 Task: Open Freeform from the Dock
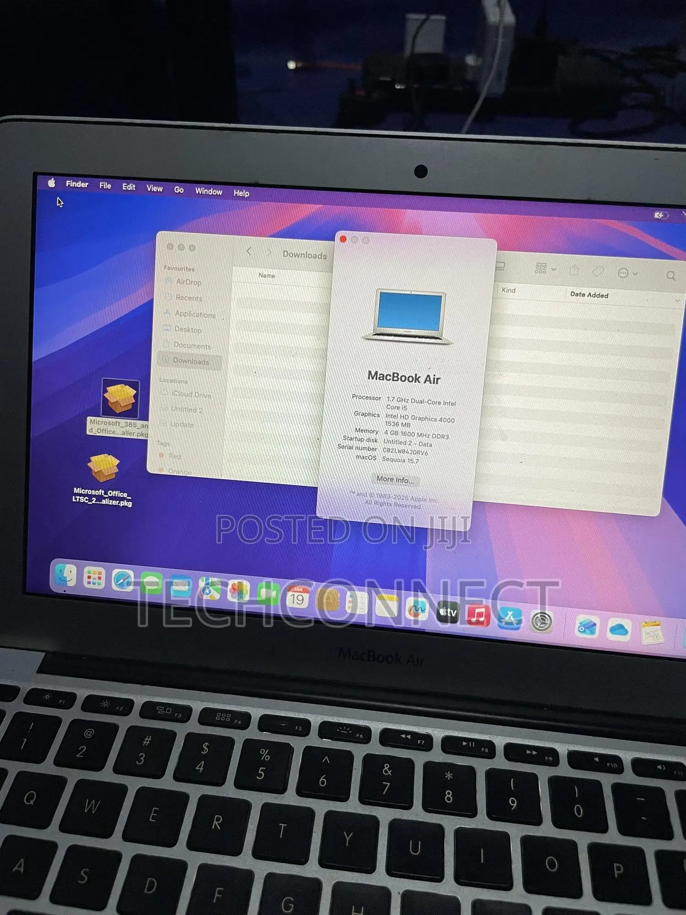pos(417,609)
